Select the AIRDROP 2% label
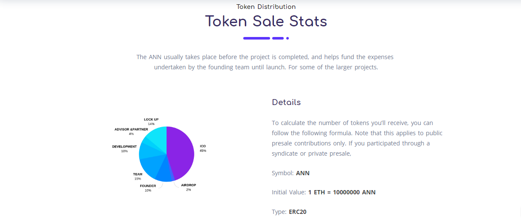The image size is (521, 219). 188,188
